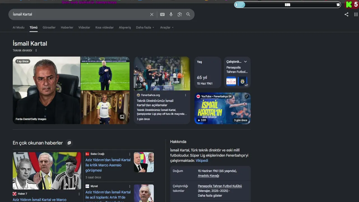Click the Doğum row label

click(x=178, y=171)
